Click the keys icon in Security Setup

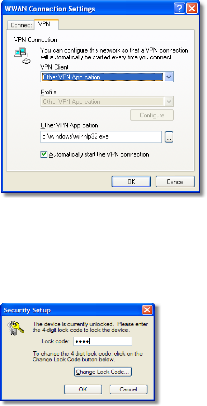tap(16, 327)
